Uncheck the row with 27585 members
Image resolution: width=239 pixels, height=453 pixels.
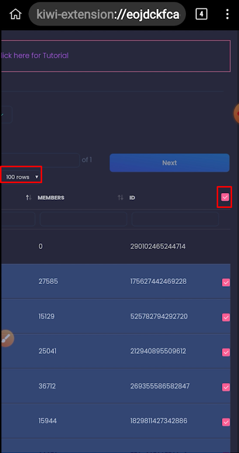click(226, 282)
